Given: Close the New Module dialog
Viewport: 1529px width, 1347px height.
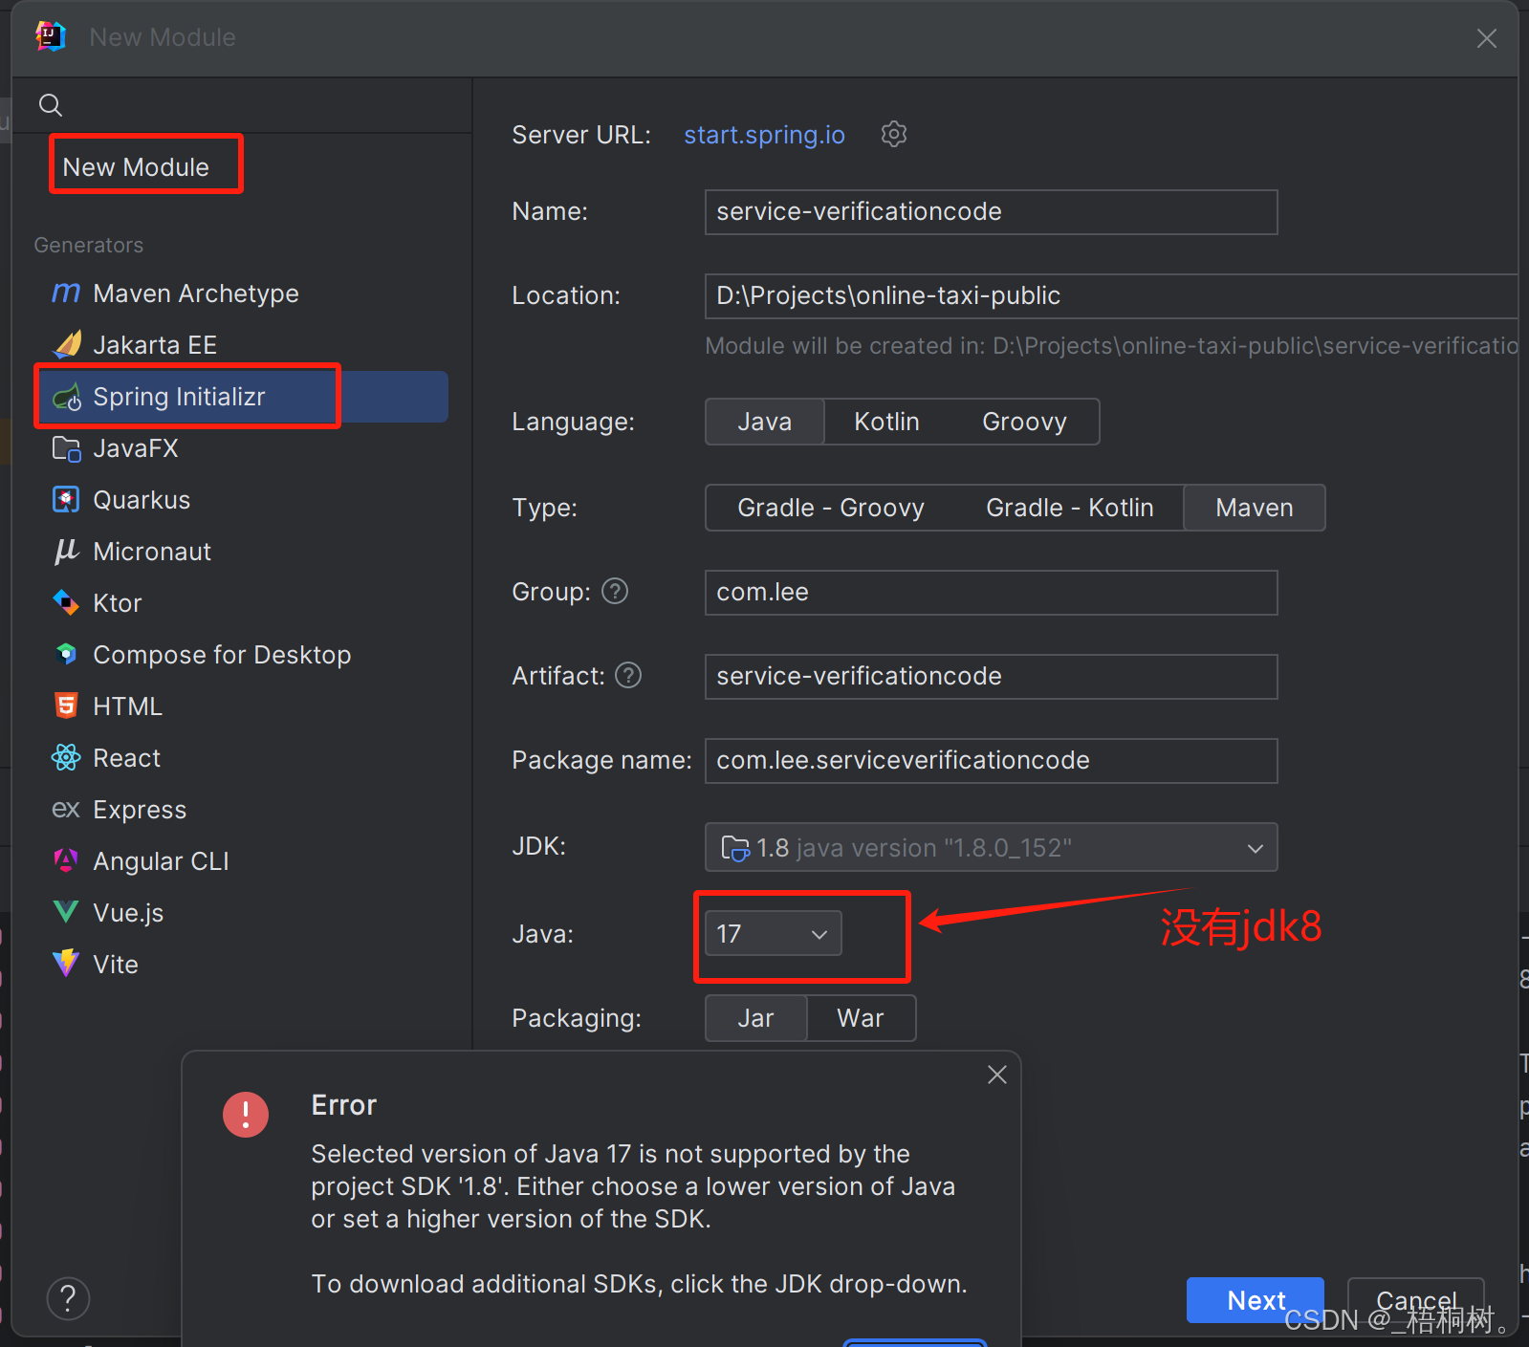Looking at the screenshot, I should [1487, 38].
